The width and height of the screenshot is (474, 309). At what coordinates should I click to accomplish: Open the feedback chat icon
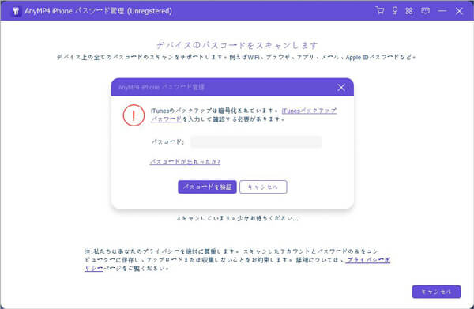pos(425,11)
